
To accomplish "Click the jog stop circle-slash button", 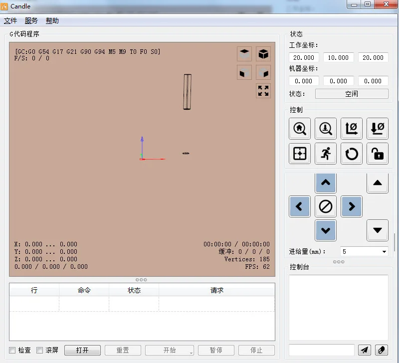I will coord(326,206).
